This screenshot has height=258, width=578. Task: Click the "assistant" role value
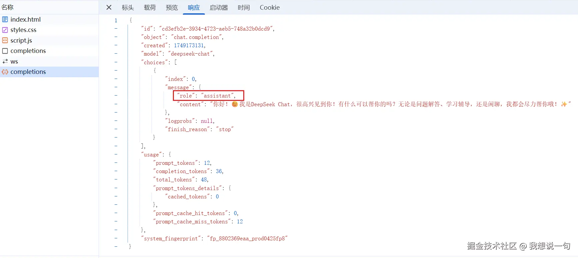pos(217,96)
